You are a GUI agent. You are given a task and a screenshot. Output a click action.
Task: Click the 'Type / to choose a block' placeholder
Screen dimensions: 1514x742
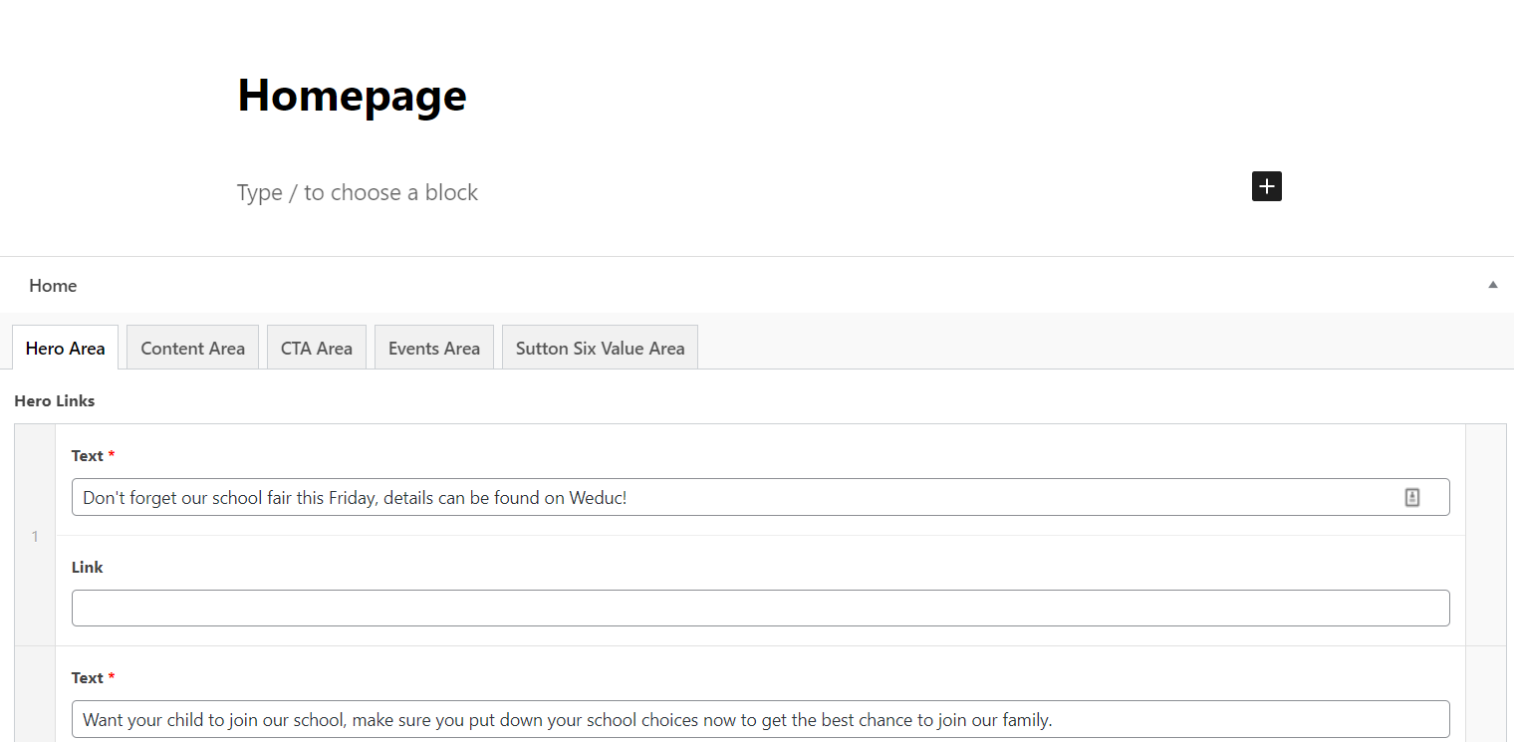[x=358, y=192]
